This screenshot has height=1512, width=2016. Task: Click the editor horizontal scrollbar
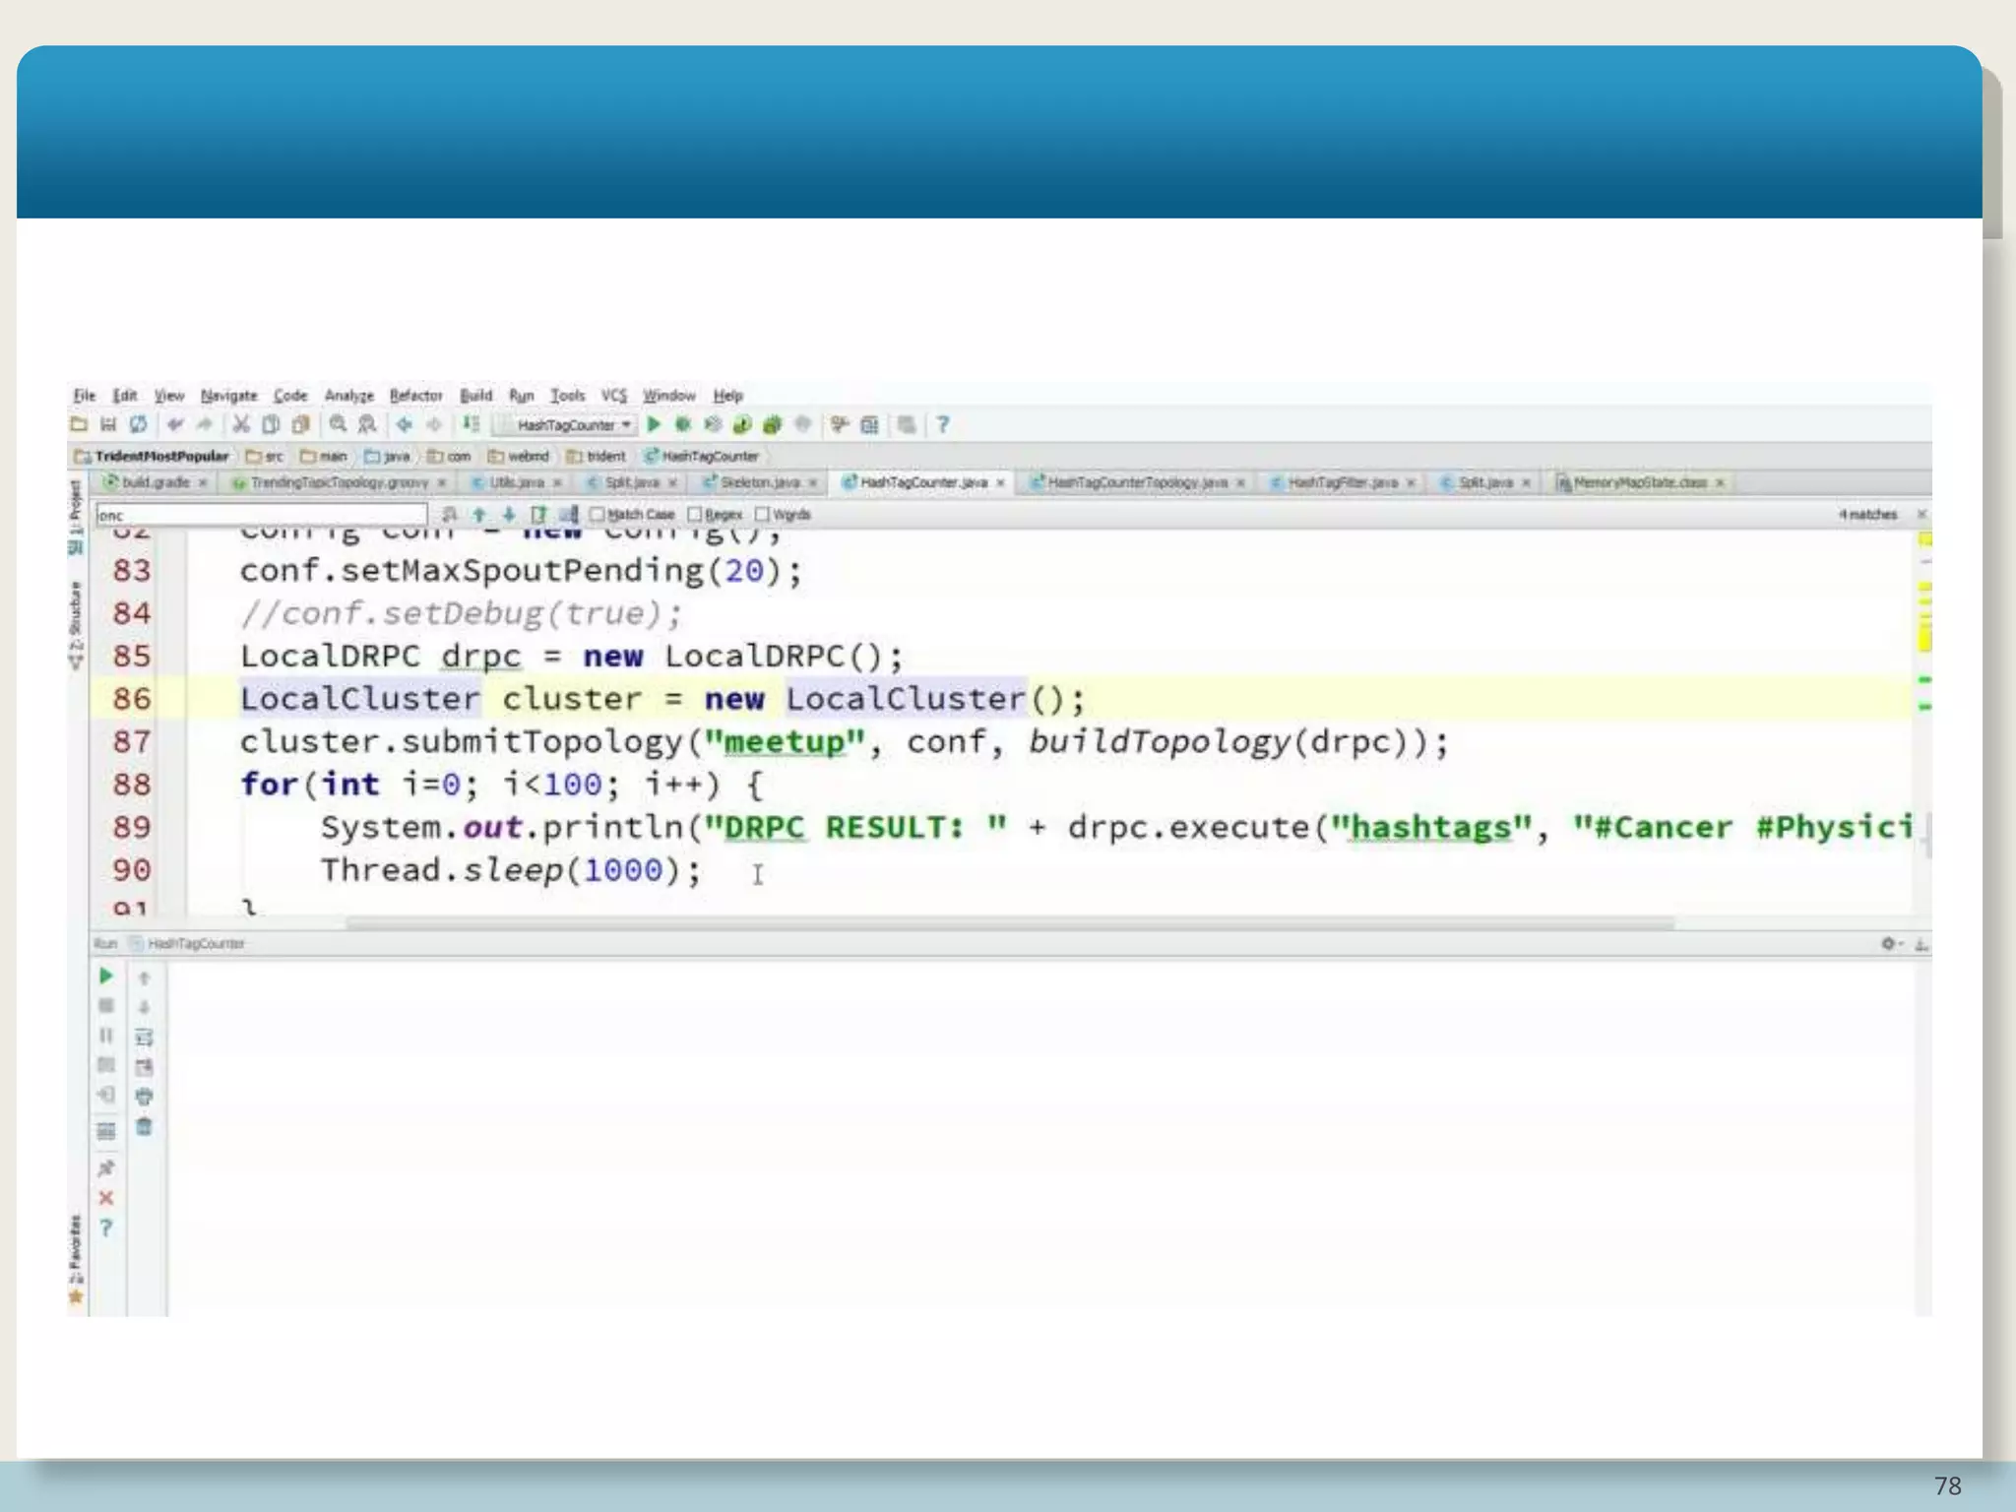(x=1009, y=923)
